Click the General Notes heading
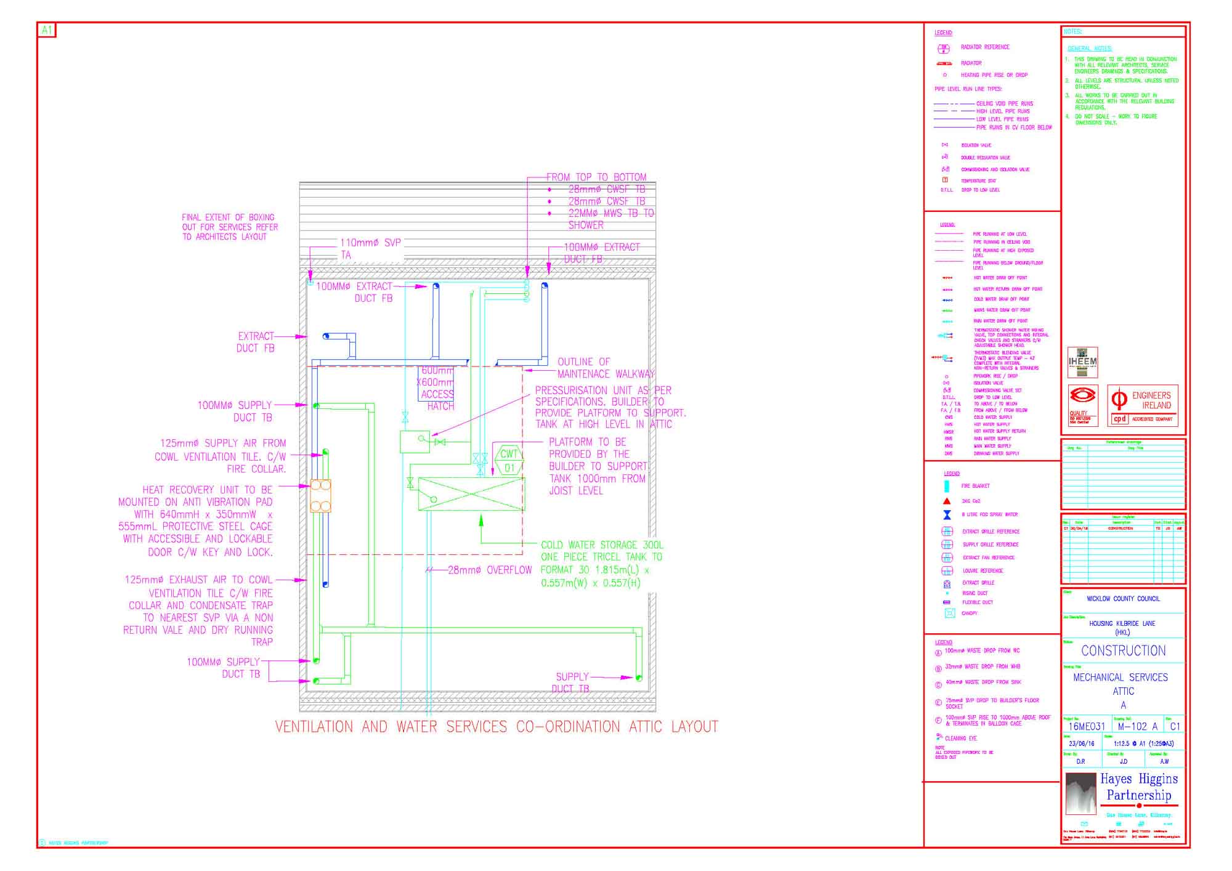1232x871 pixels. pos(1089,49)
